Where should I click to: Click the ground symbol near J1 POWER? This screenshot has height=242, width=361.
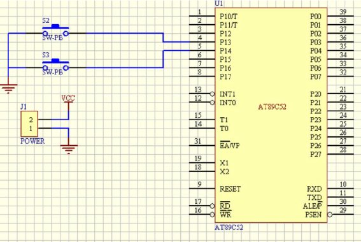pos(69,149)
